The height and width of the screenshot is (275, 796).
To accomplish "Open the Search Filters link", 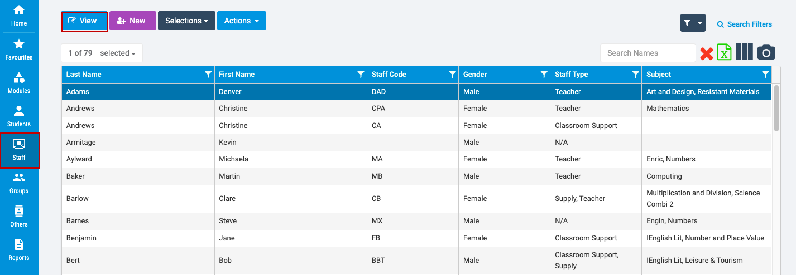I will [744, 24].
